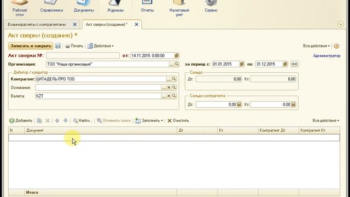This screenshot has height=197, width=350.
Task: Open the Сервис section
Action: click(x=211, y=7)
